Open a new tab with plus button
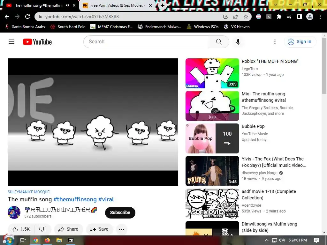Screen dimensions: 327x245 coord(163,6)
